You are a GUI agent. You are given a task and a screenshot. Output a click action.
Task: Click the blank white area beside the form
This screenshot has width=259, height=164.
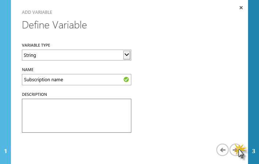pyautogui.click(x=190, y=91)
